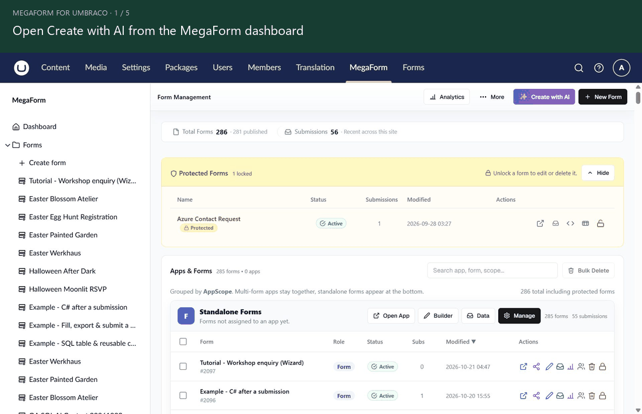Share Example C# after a submission form
The width and height of the screenshot is (642, 414).
(x=537, y=396)
